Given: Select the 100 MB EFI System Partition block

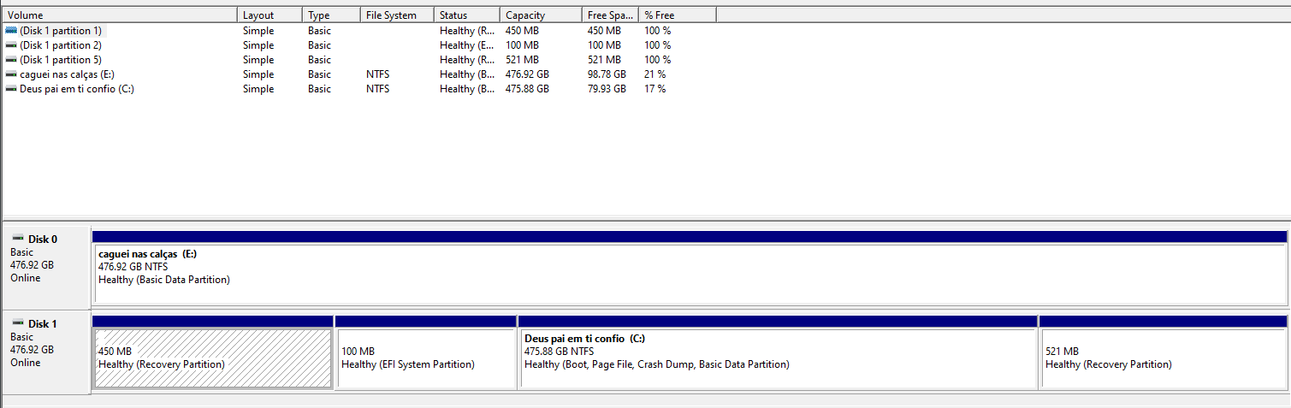Looking at the screenshot, I should (x=426, y=352).
